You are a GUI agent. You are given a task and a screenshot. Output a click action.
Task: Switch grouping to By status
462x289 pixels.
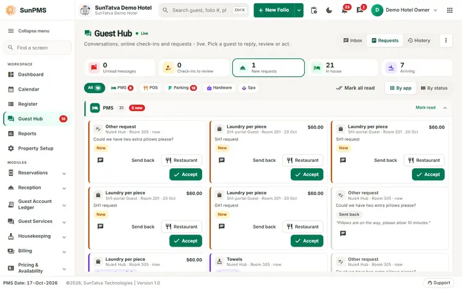click(x=434, y=88)
